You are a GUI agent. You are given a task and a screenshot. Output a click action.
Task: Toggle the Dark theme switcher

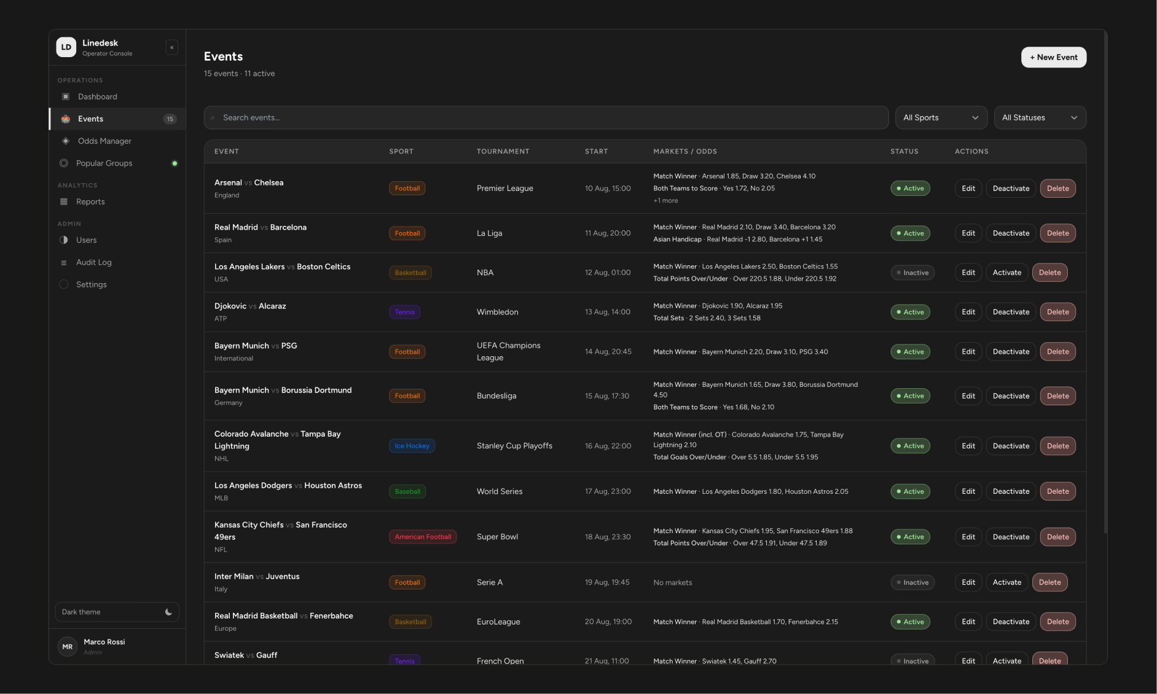(x=117, y=612)
